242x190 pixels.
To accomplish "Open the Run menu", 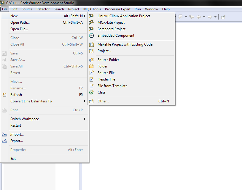I will (138, 9).
